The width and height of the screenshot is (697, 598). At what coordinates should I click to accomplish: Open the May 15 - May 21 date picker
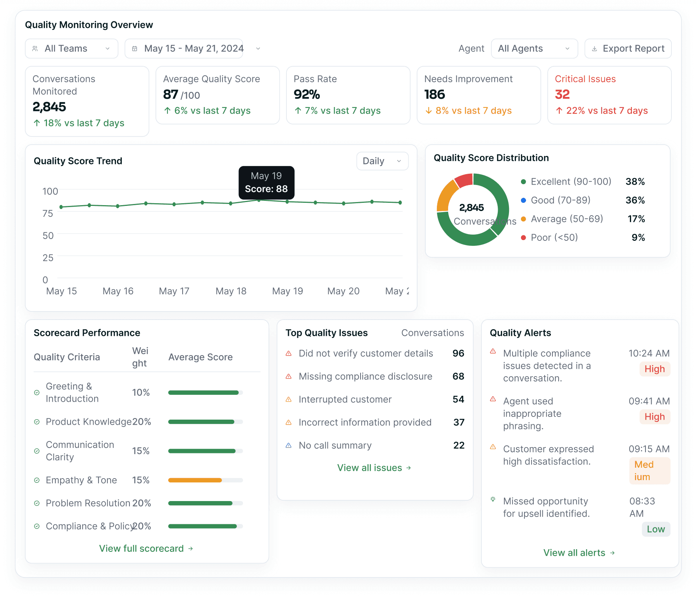184,48
